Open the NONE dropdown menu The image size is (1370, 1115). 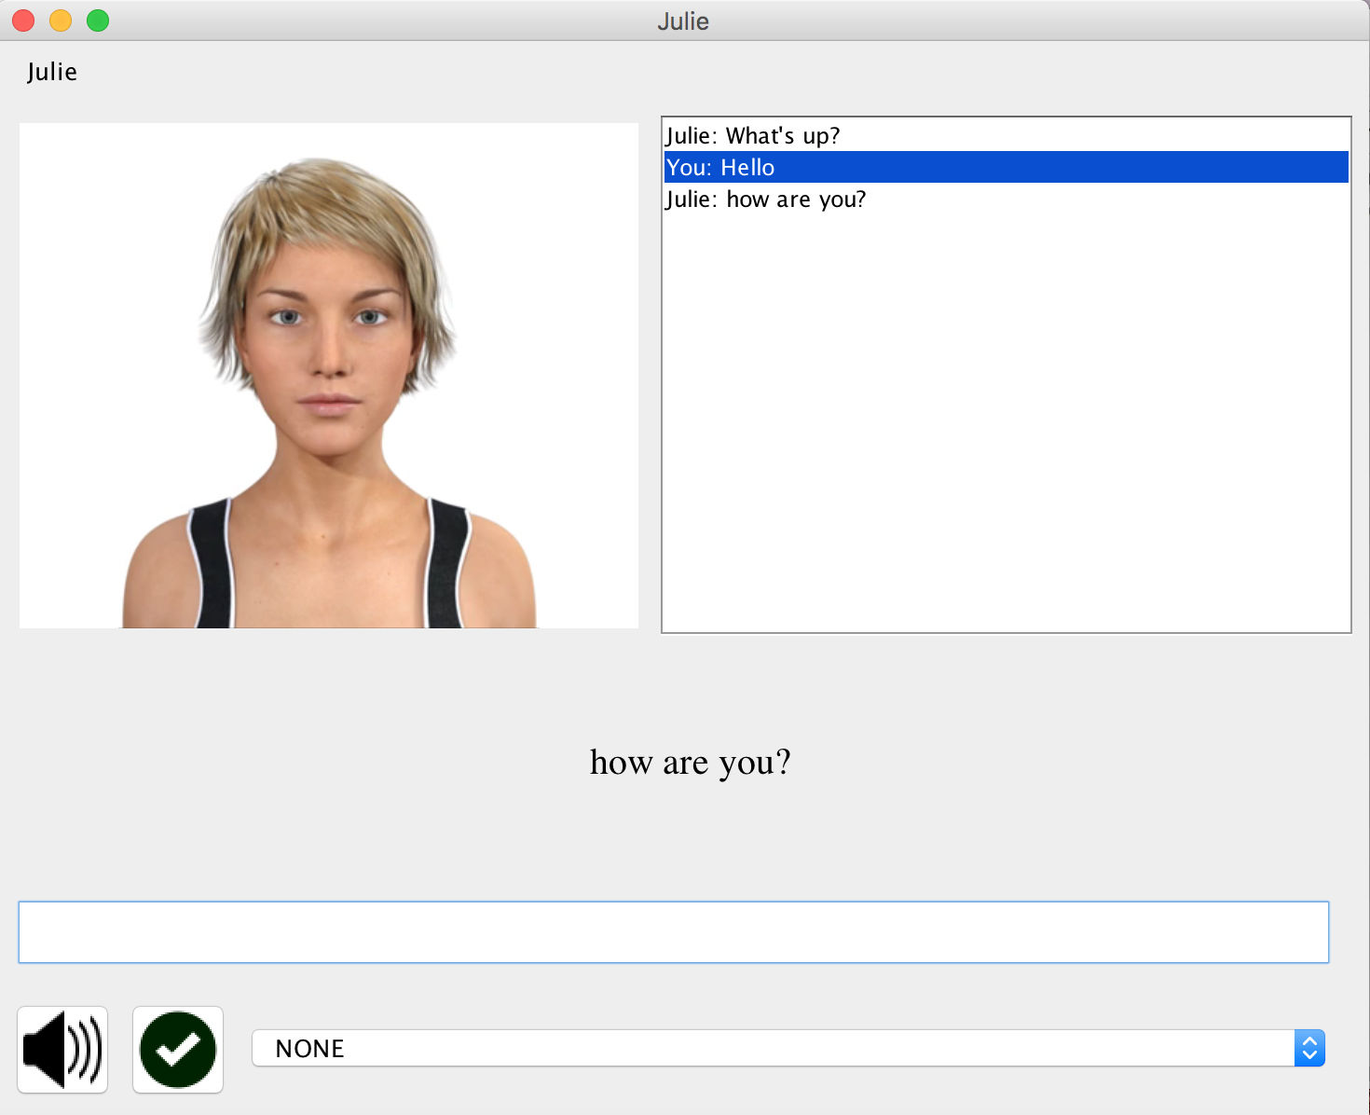click(788, 1049)
